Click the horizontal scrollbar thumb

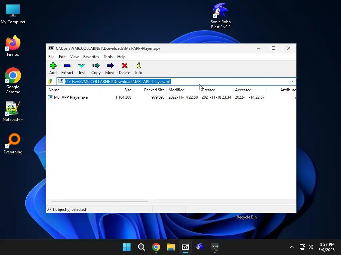coord(100,202)
